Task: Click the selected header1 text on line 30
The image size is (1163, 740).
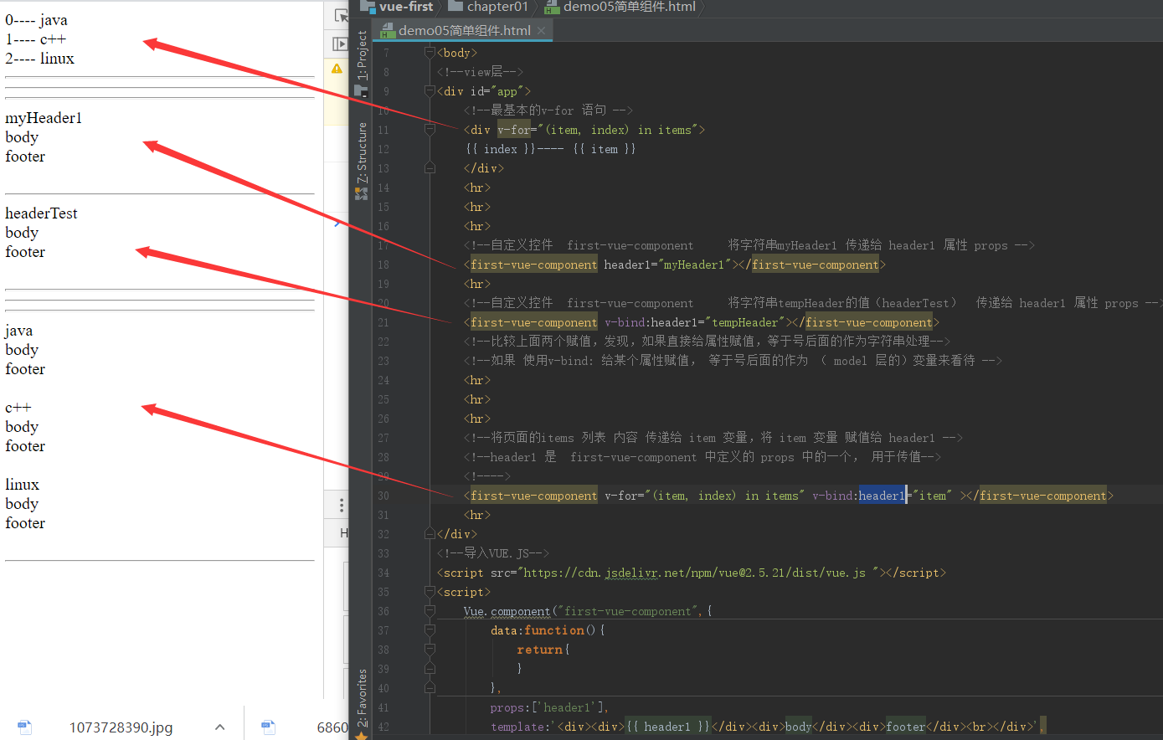Action: (882, 496)
